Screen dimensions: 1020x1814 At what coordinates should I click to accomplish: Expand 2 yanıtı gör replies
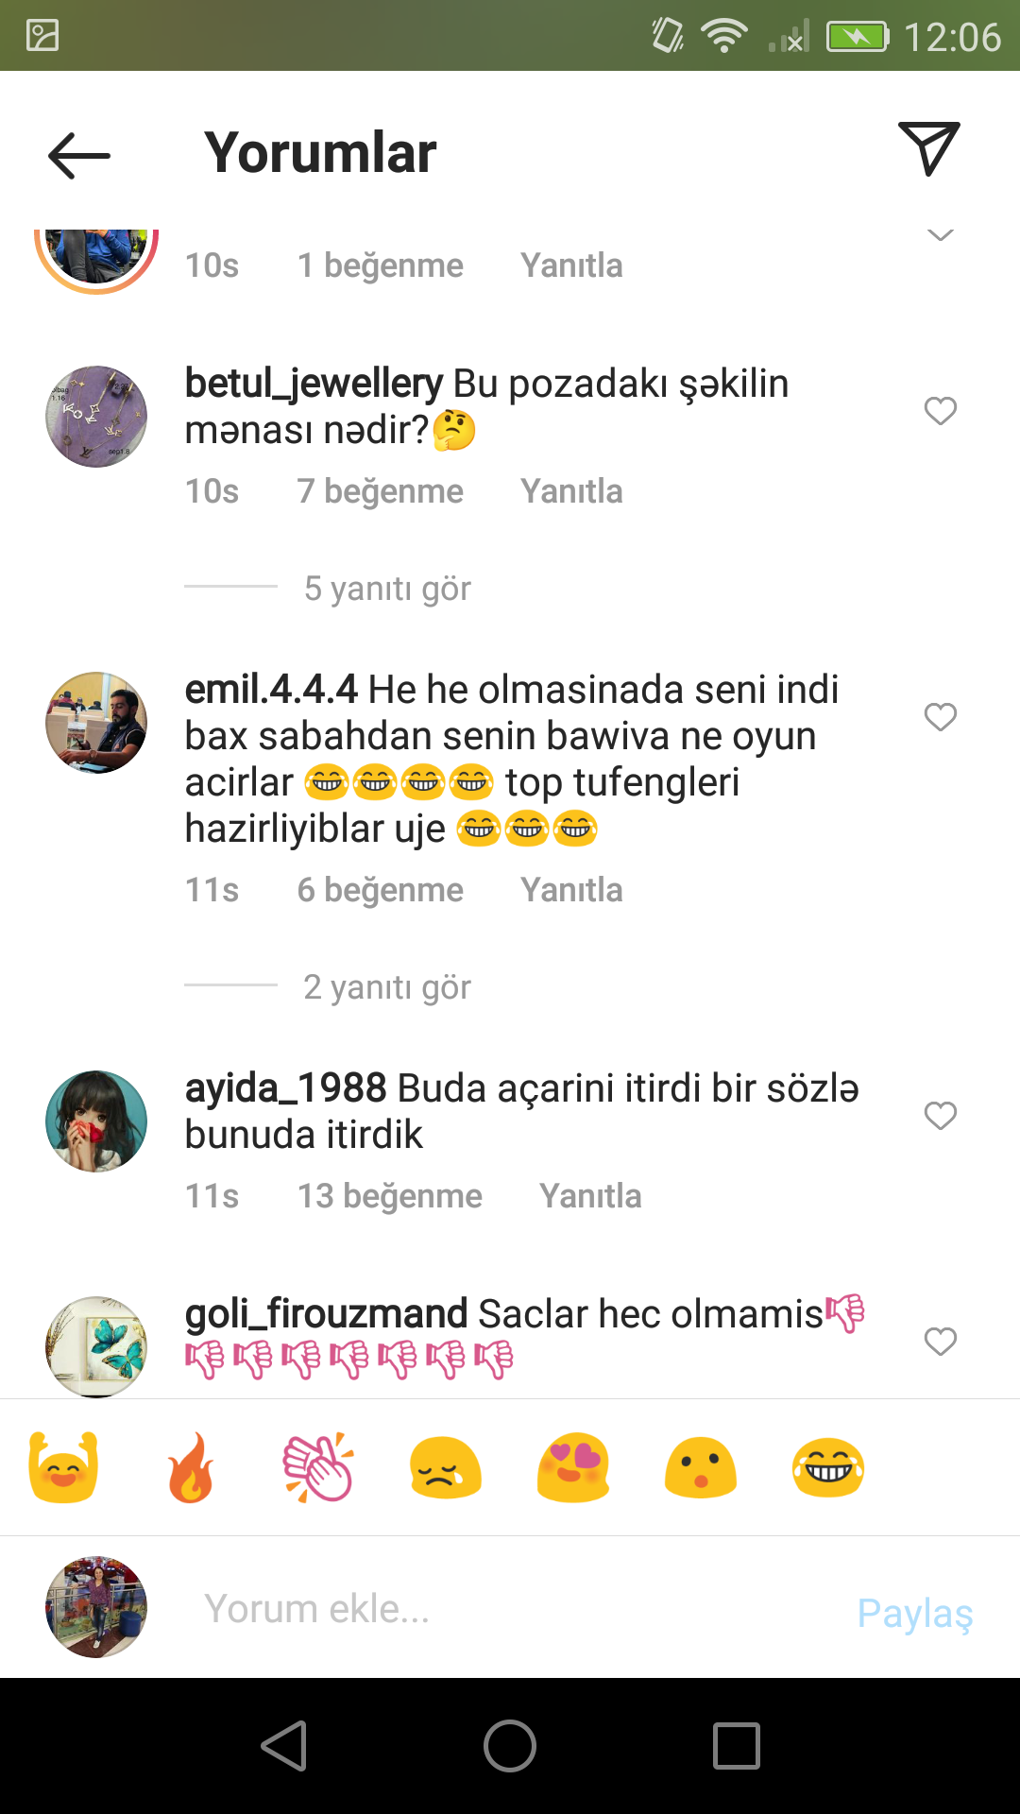click(387, 986)
